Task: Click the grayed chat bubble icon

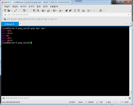Action: point(104,11)
